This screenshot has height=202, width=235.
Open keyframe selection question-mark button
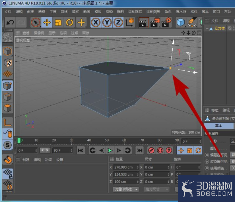click(x=169, y=150)
